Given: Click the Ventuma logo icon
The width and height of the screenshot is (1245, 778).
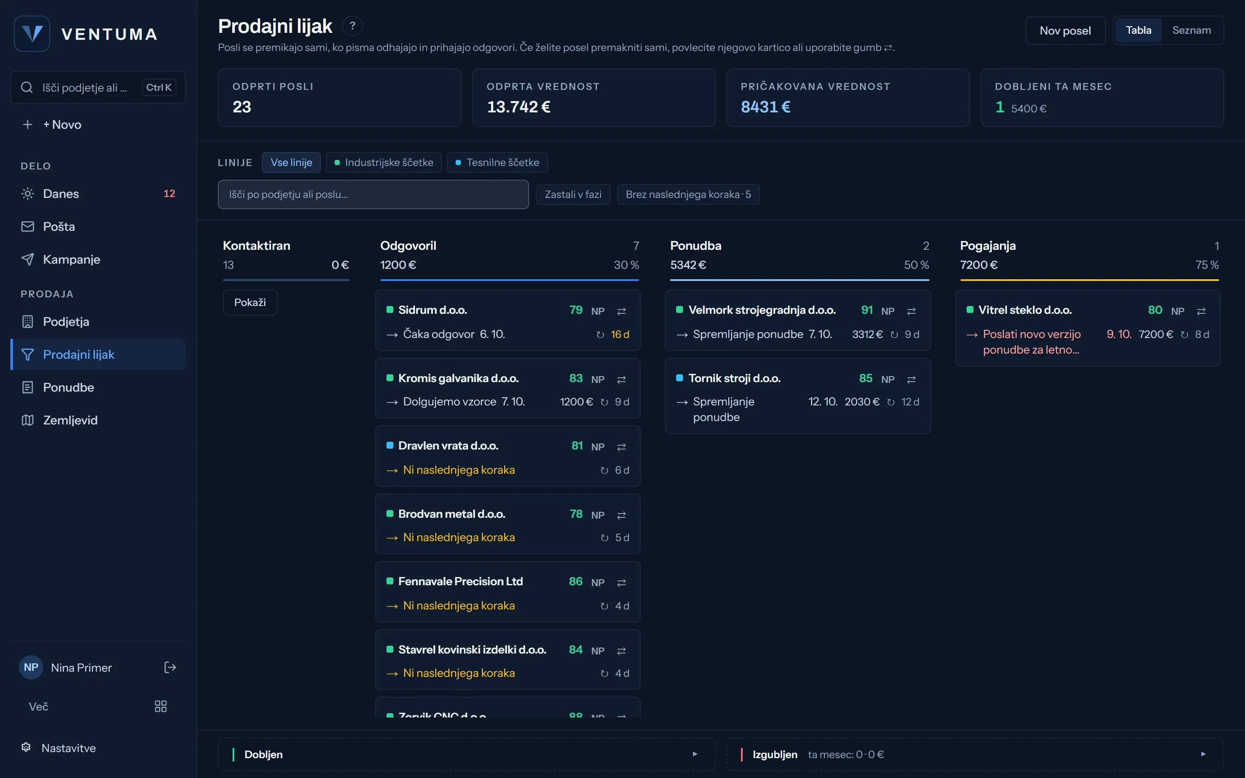Looking at the screenshot, I should pyautogui.click(x=32, y=34).
